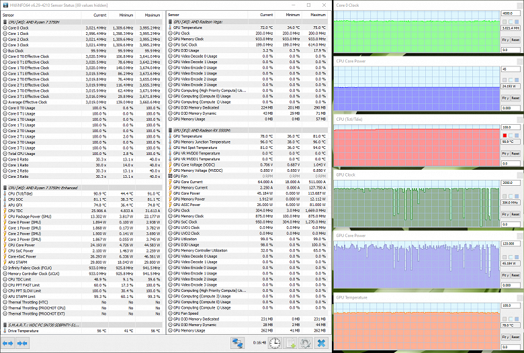The height and width of the screenshot is (353, 524).
Task: Open the remote network computers icon
Action: (237, 343)
